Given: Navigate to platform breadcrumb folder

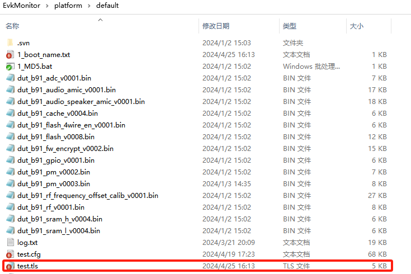Looking at the screenshot, I should point(68,6).
